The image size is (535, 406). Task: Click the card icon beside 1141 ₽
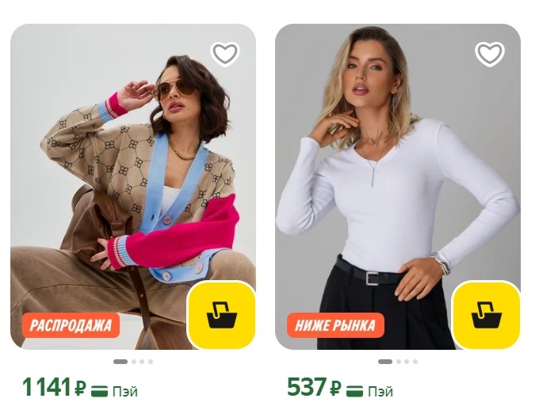[x=99, y=391]
